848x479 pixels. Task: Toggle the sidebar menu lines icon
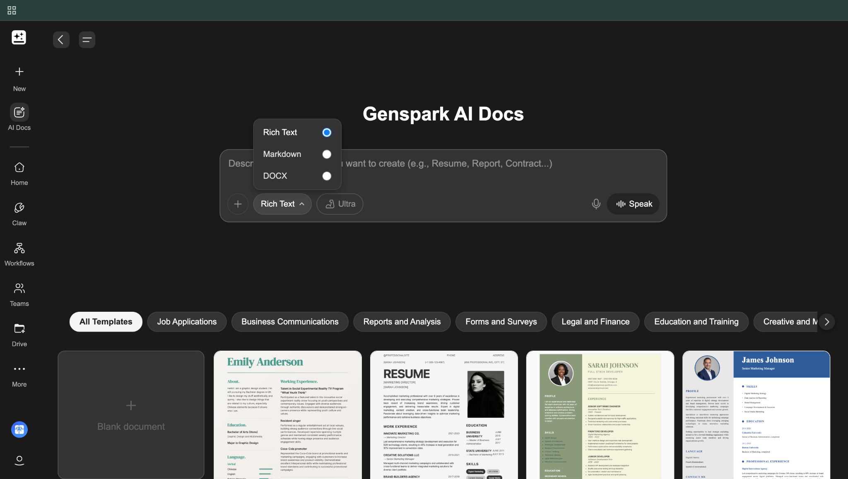point(87,40)
